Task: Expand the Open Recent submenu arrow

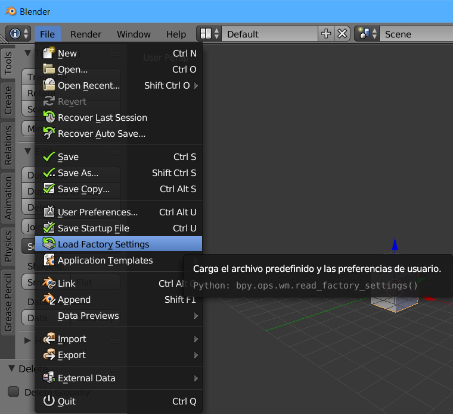Action: [196, 85]
